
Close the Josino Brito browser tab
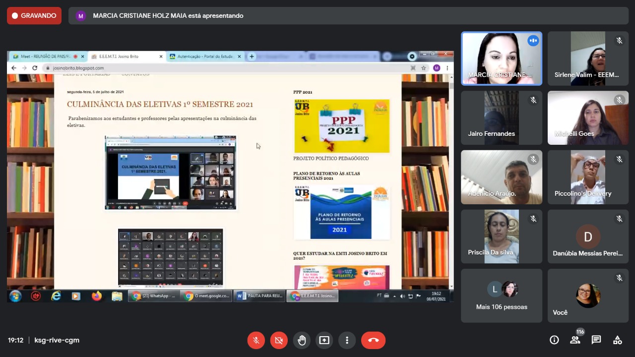tap(161, 57)
